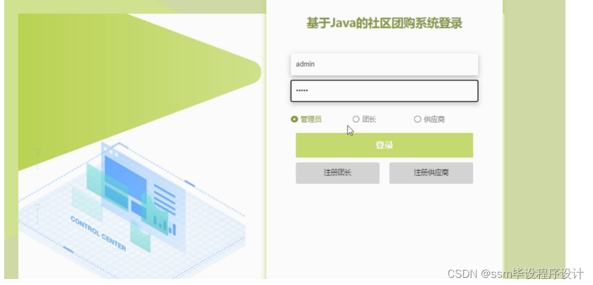This screenshot has width=593, height=285.
Task: Select the 供应商 radio option
Action: (417, 119)
